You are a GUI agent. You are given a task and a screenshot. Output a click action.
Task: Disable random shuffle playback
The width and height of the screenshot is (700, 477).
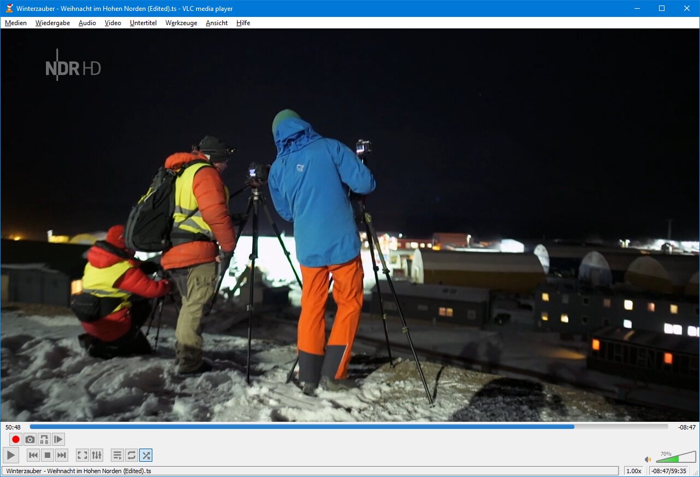tap(146, 455)
